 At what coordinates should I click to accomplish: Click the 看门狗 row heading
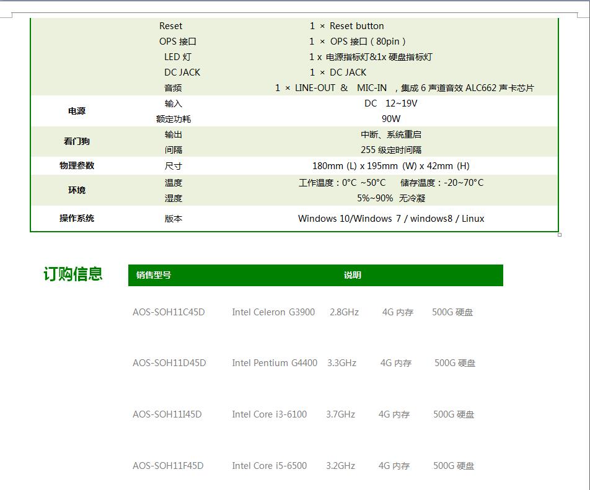(x=77, y=142)
